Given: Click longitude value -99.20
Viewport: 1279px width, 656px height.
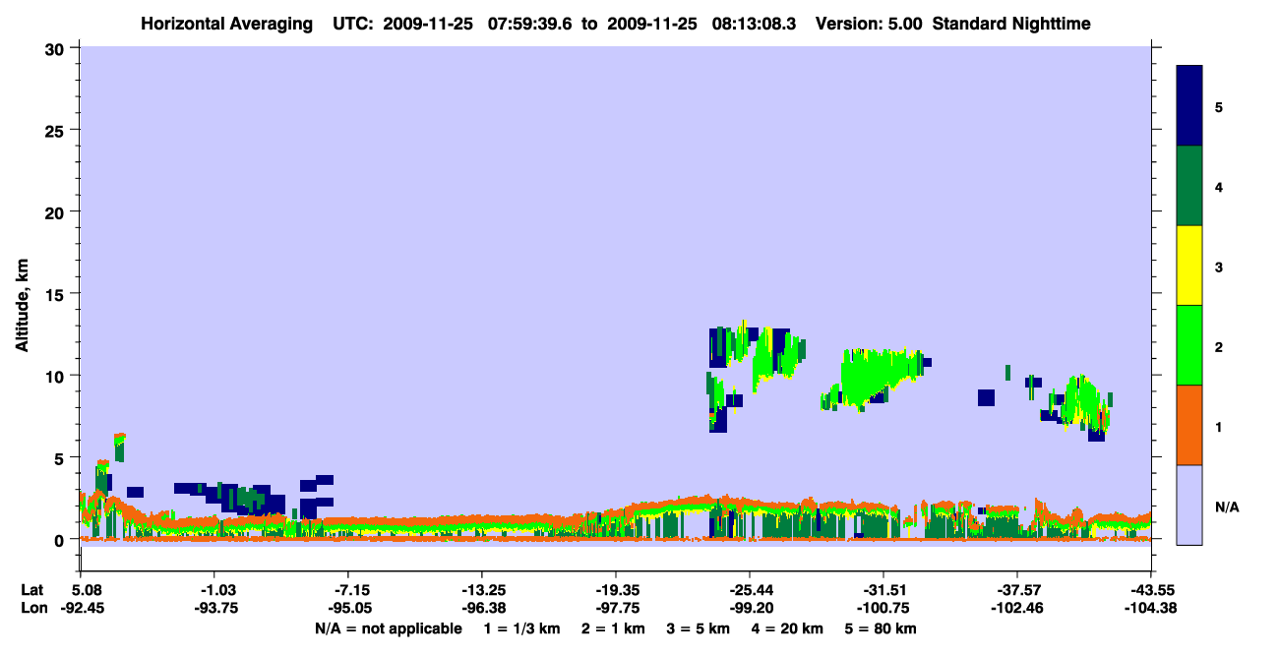Looking at the screenshot, I should (749, 608).
